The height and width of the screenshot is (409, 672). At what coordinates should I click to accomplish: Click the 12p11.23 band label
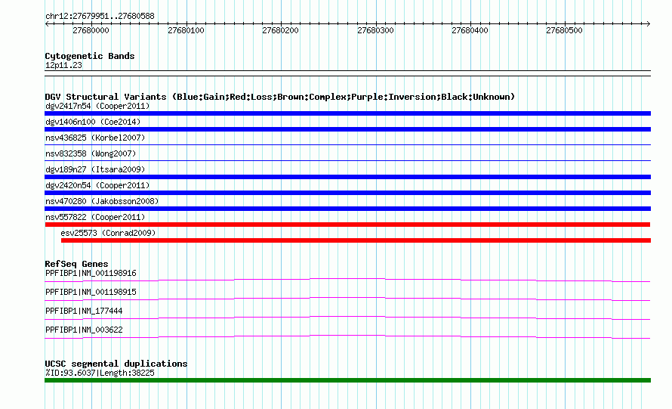pos(63,65)
